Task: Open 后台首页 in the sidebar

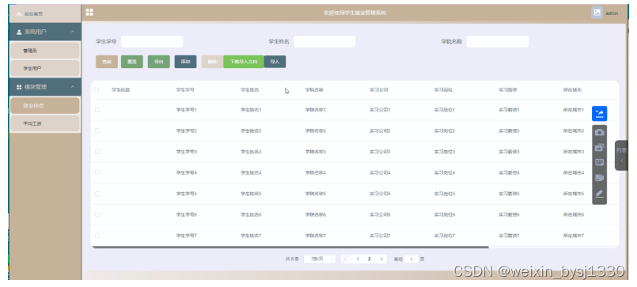Action: pyautogui.click(x=44, y=14)
